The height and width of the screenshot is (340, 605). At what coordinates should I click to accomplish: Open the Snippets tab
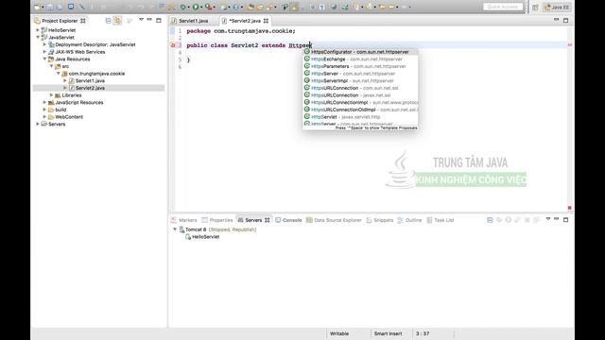click(x=380, y=220)
